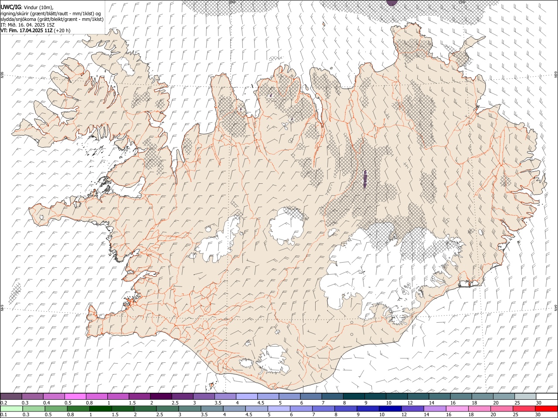Choose the violet rain swatch labeled 12

pos(413,408)
